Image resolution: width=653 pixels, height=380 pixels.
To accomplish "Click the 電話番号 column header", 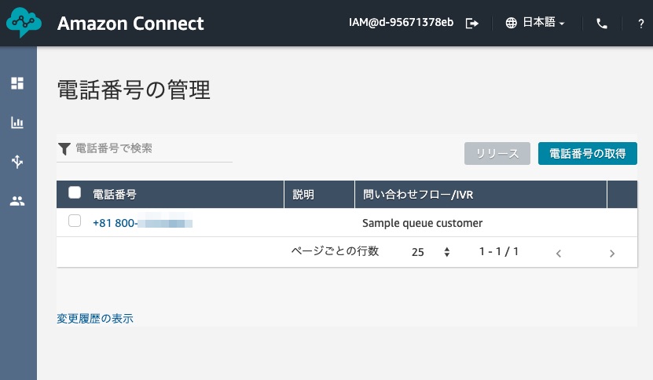I will [x=115, y=195].
